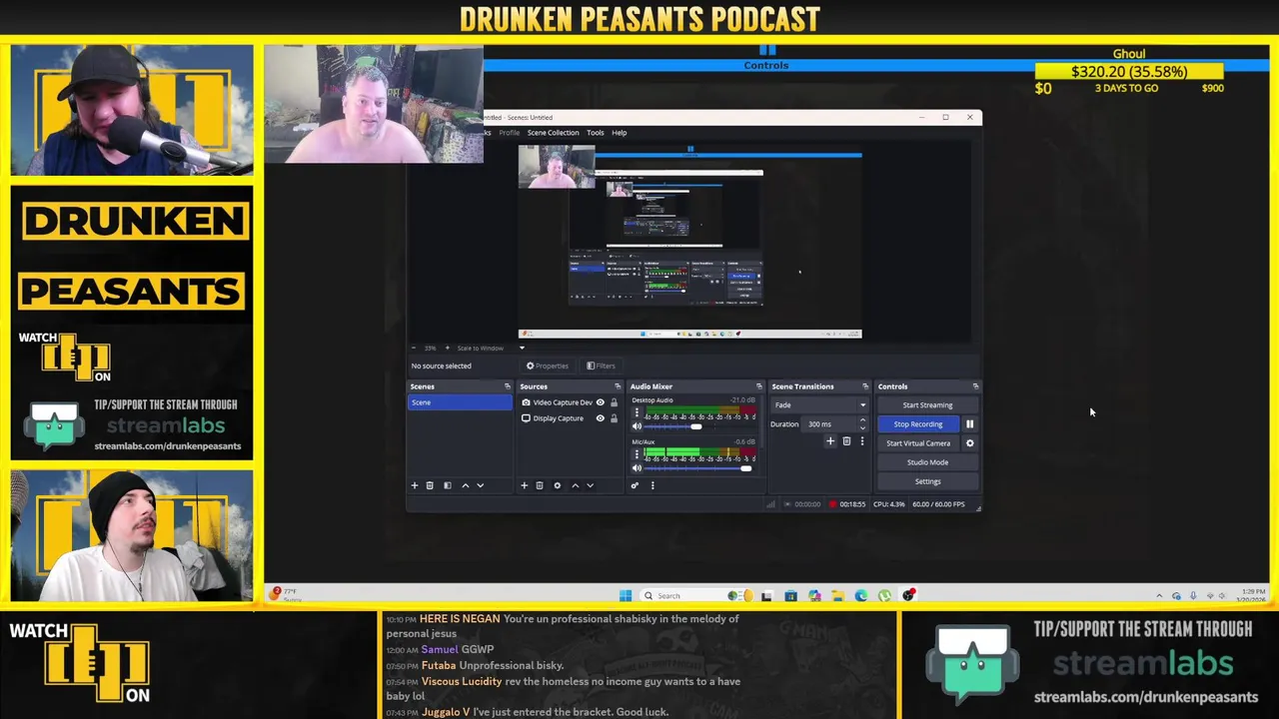Move source up arrow in the Sources panel
The width and height of the screenshot is (1279, 719).
575,485
